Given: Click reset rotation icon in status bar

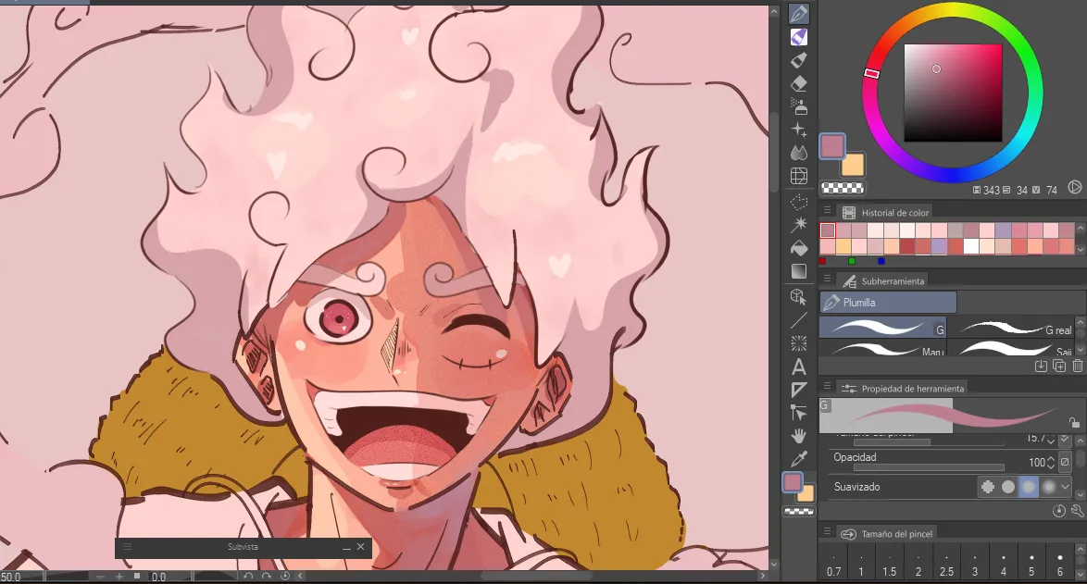Looking at the screenshot, I should pos(285,576).
